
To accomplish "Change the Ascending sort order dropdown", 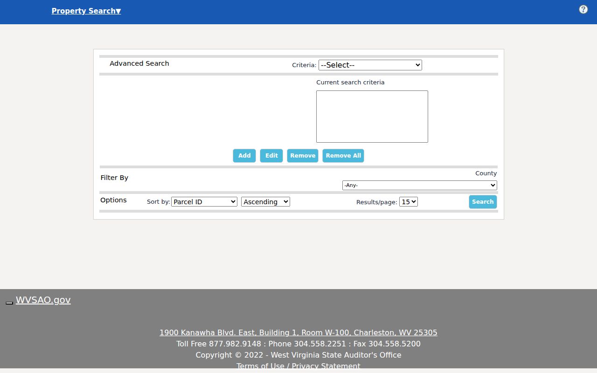I will (x=265, y=202).
